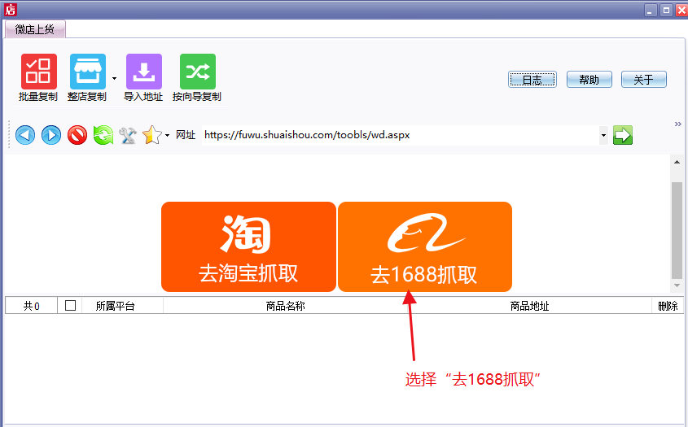Click the 帮助 help button
The height and width of the screenshot is (427, 688).
tap(589, 80)
